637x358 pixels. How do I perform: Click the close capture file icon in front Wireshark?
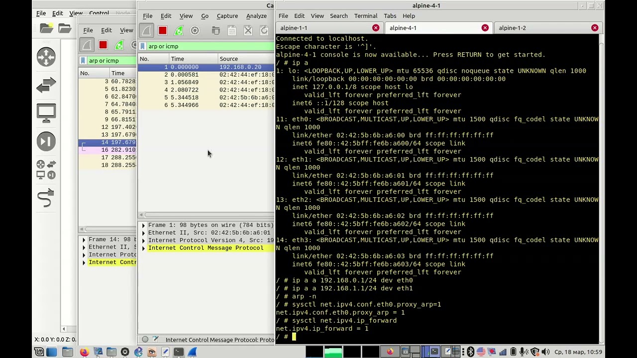(x=248, y=31)
